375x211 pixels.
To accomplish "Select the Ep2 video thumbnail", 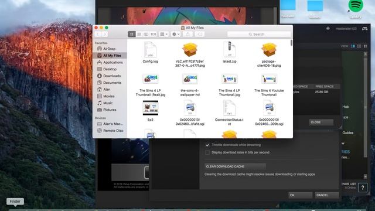I will pos(151,108).
